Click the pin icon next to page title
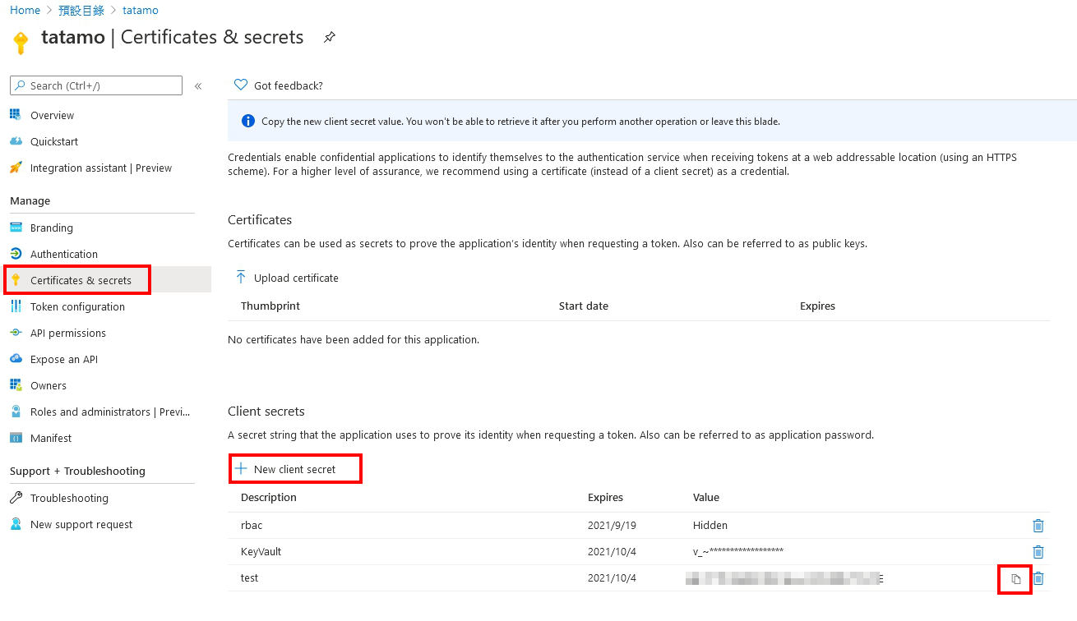 [329, 37]
